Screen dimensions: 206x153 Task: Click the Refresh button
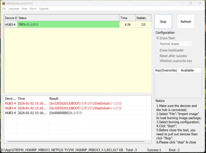tap(186, 21)
